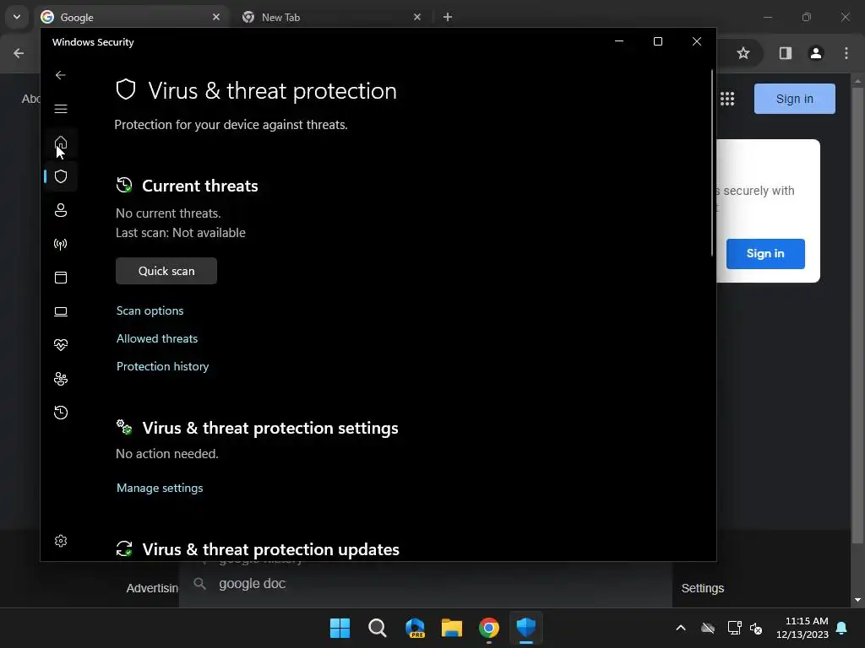The image size is (865, 648).
Task: Bookmark this page with the star icon
Action: pyautogui.click(x=743, y=53)
